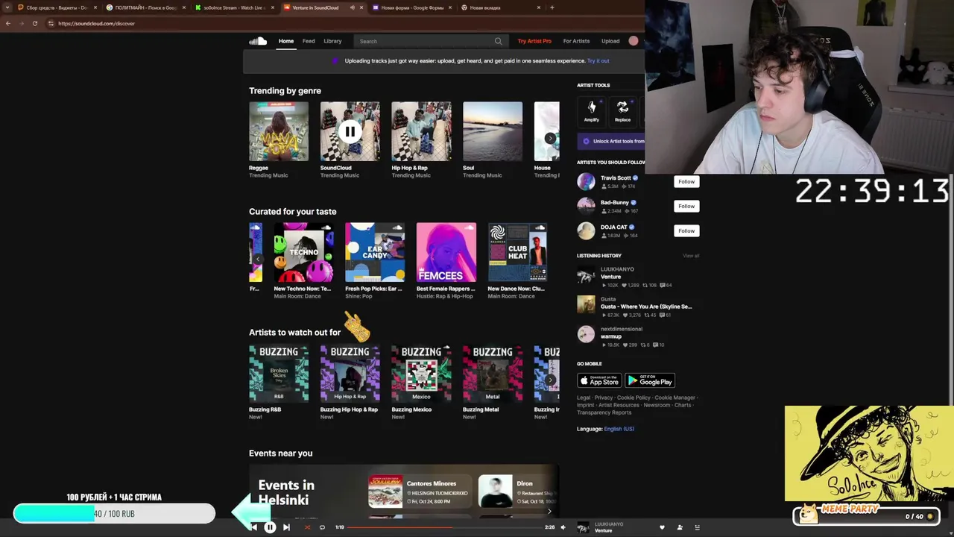The height and width of the screenshot is (537, 954).
Task: Change language from English (US)
Action: coord(619,429)
